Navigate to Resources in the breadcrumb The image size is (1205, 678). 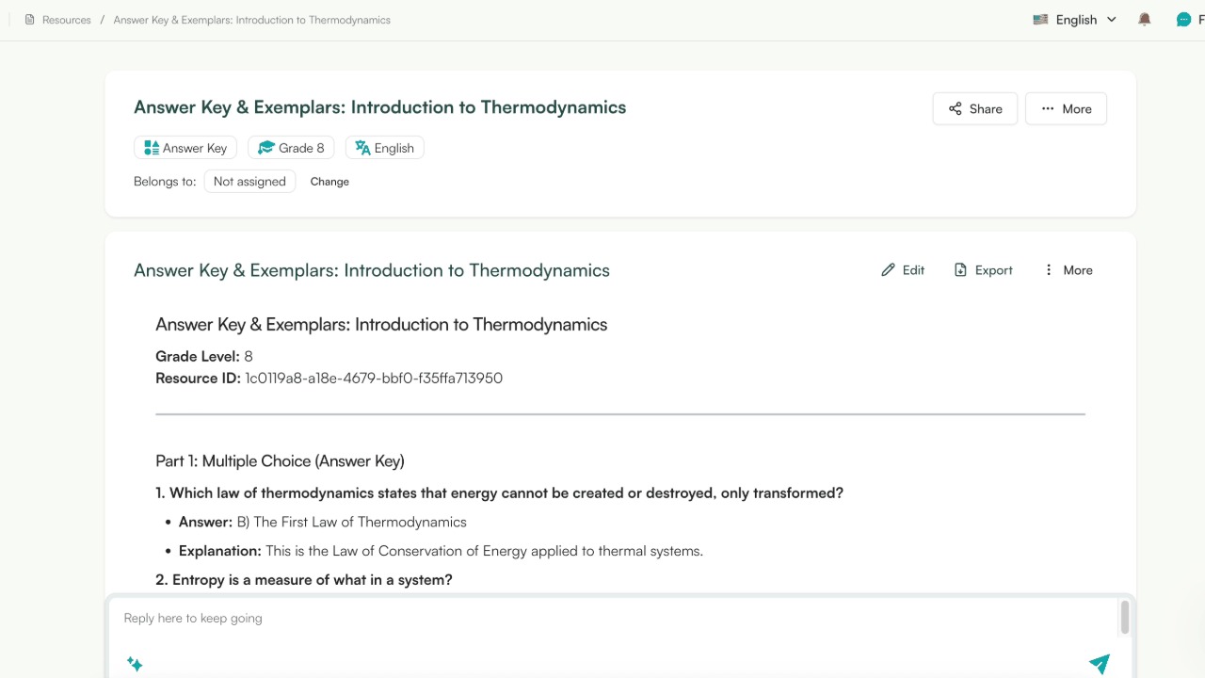66,19
